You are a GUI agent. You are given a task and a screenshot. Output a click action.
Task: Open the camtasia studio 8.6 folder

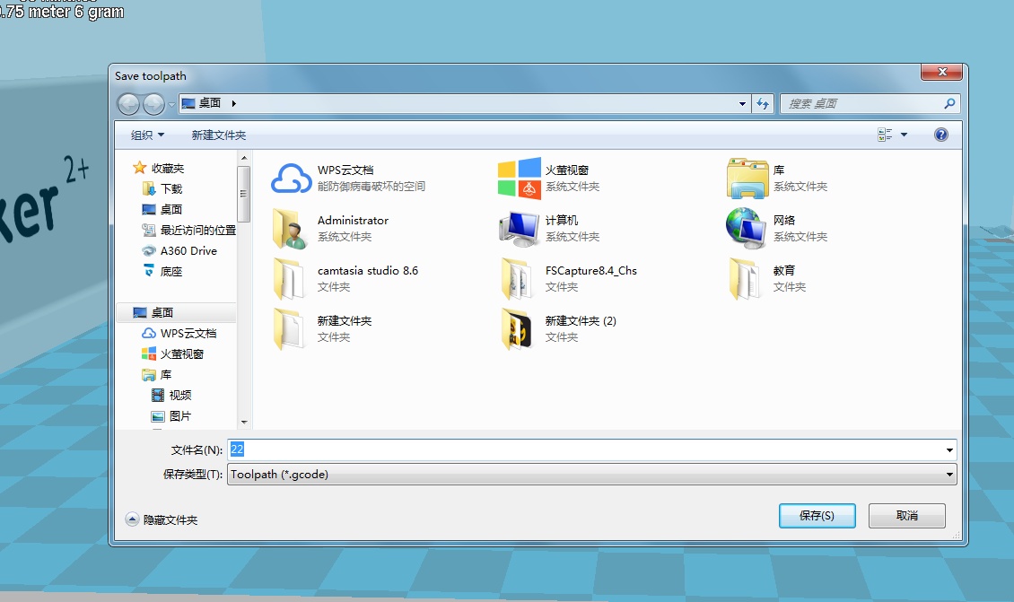pos(291,278)
